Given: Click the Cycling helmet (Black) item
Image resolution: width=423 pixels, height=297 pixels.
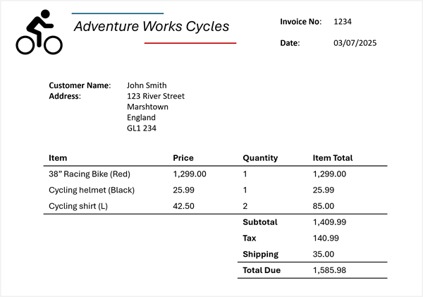Looking at the screenshot, I should coord(92,190).
